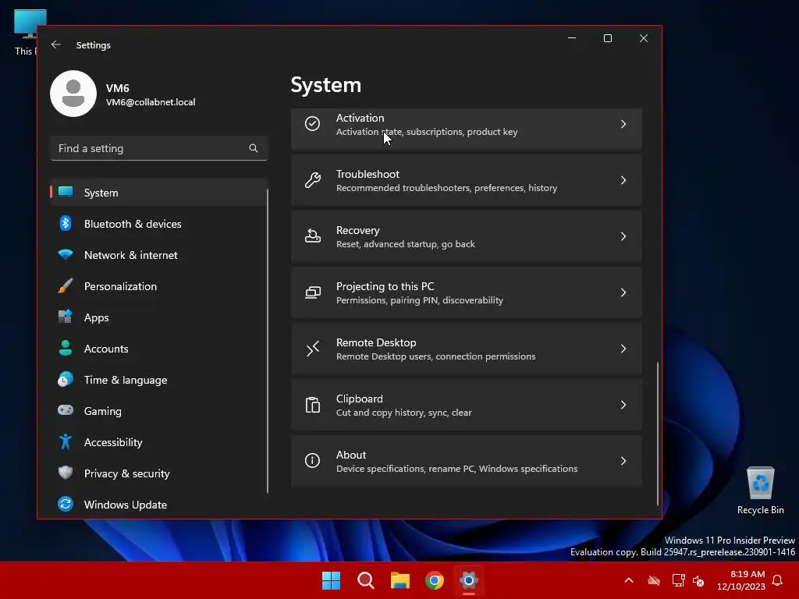Go to Accounts in the sidebar
The height and width of the screenshot is (599, 799).
coord(106,349)
